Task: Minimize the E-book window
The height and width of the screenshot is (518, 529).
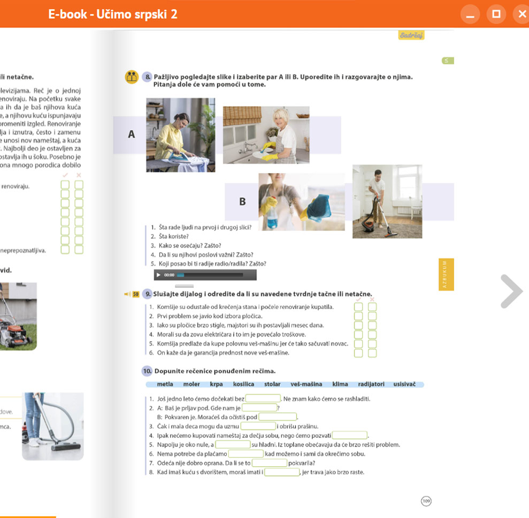Action: 470,14
